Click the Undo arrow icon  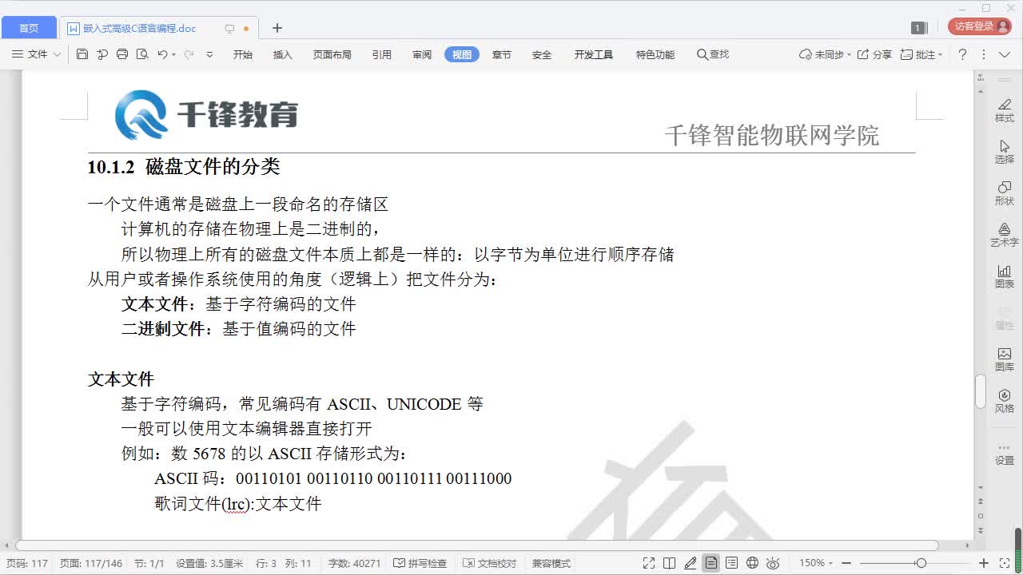pyautogui.click(x=162, y=54)
